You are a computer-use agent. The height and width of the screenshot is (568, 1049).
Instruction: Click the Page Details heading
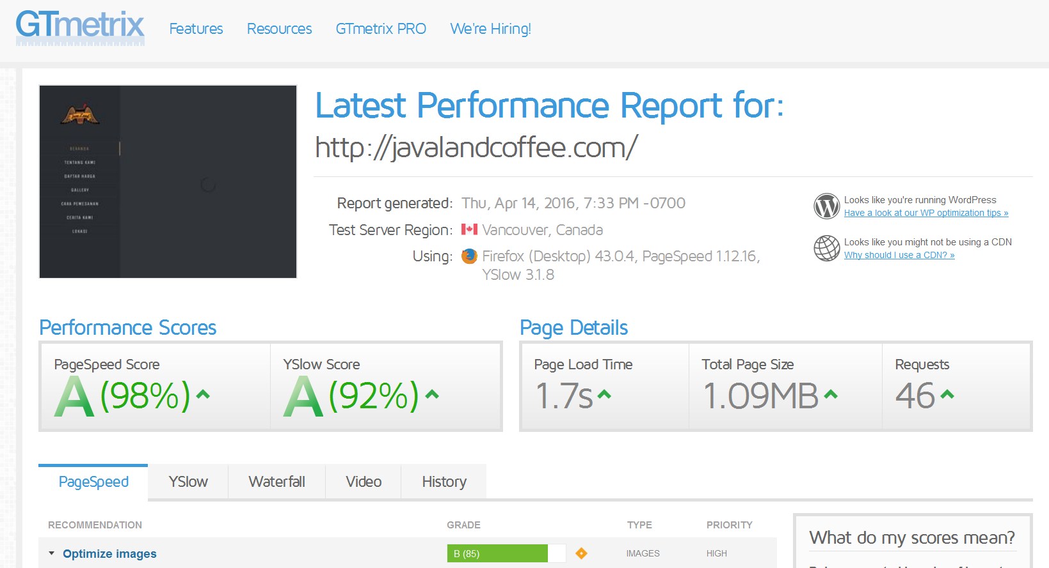pyautogui.click(x=573, y=328)
